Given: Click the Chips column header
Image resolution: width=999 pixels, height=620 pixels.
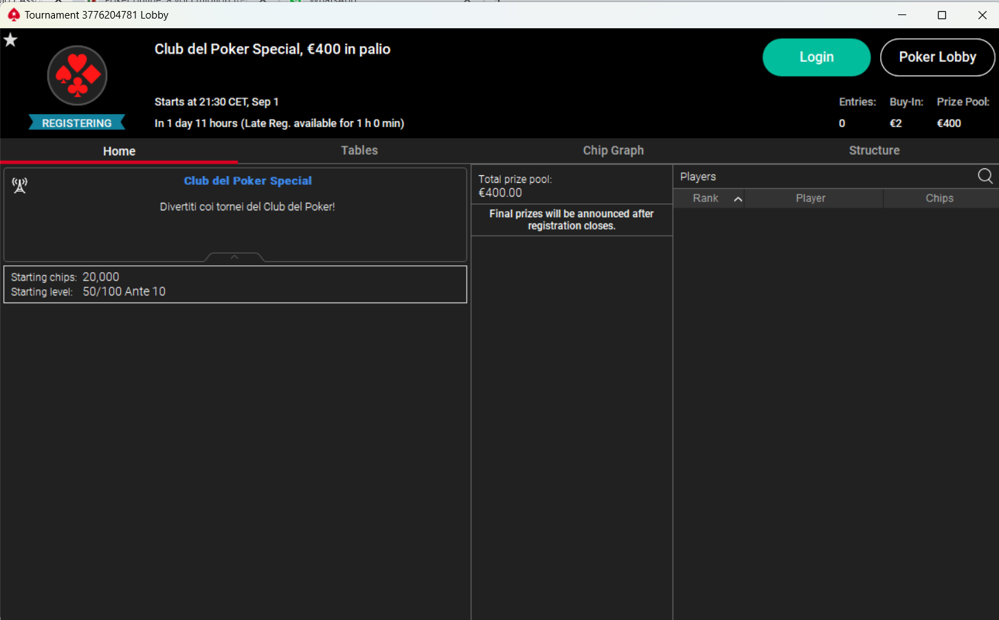Looking at the screenshot, I should (x=939, y=198).
